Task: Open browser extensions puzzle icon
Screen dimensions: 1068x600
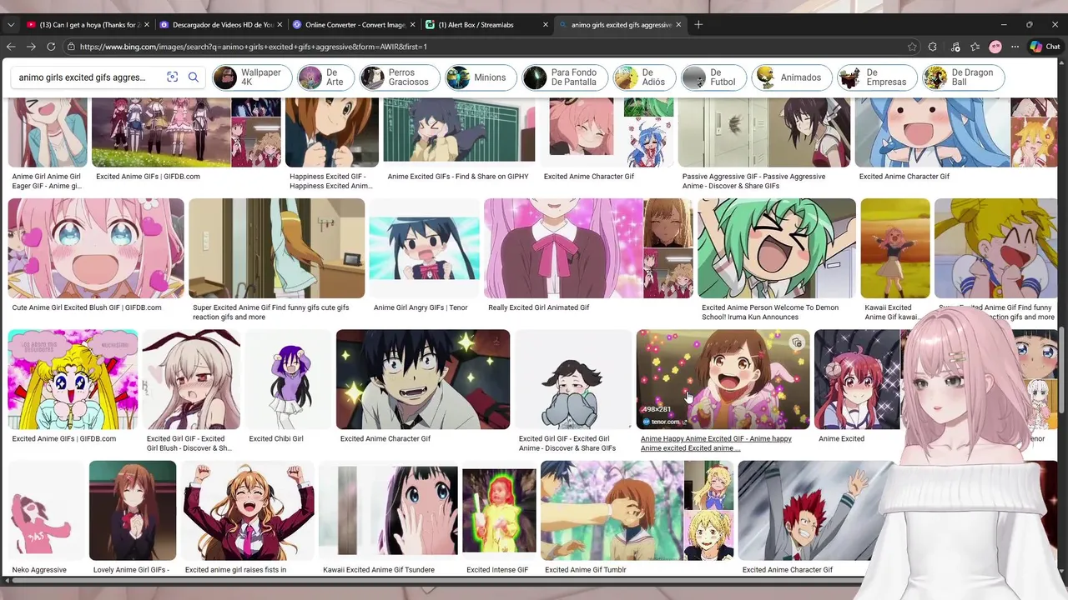Action: click(933, 47)
